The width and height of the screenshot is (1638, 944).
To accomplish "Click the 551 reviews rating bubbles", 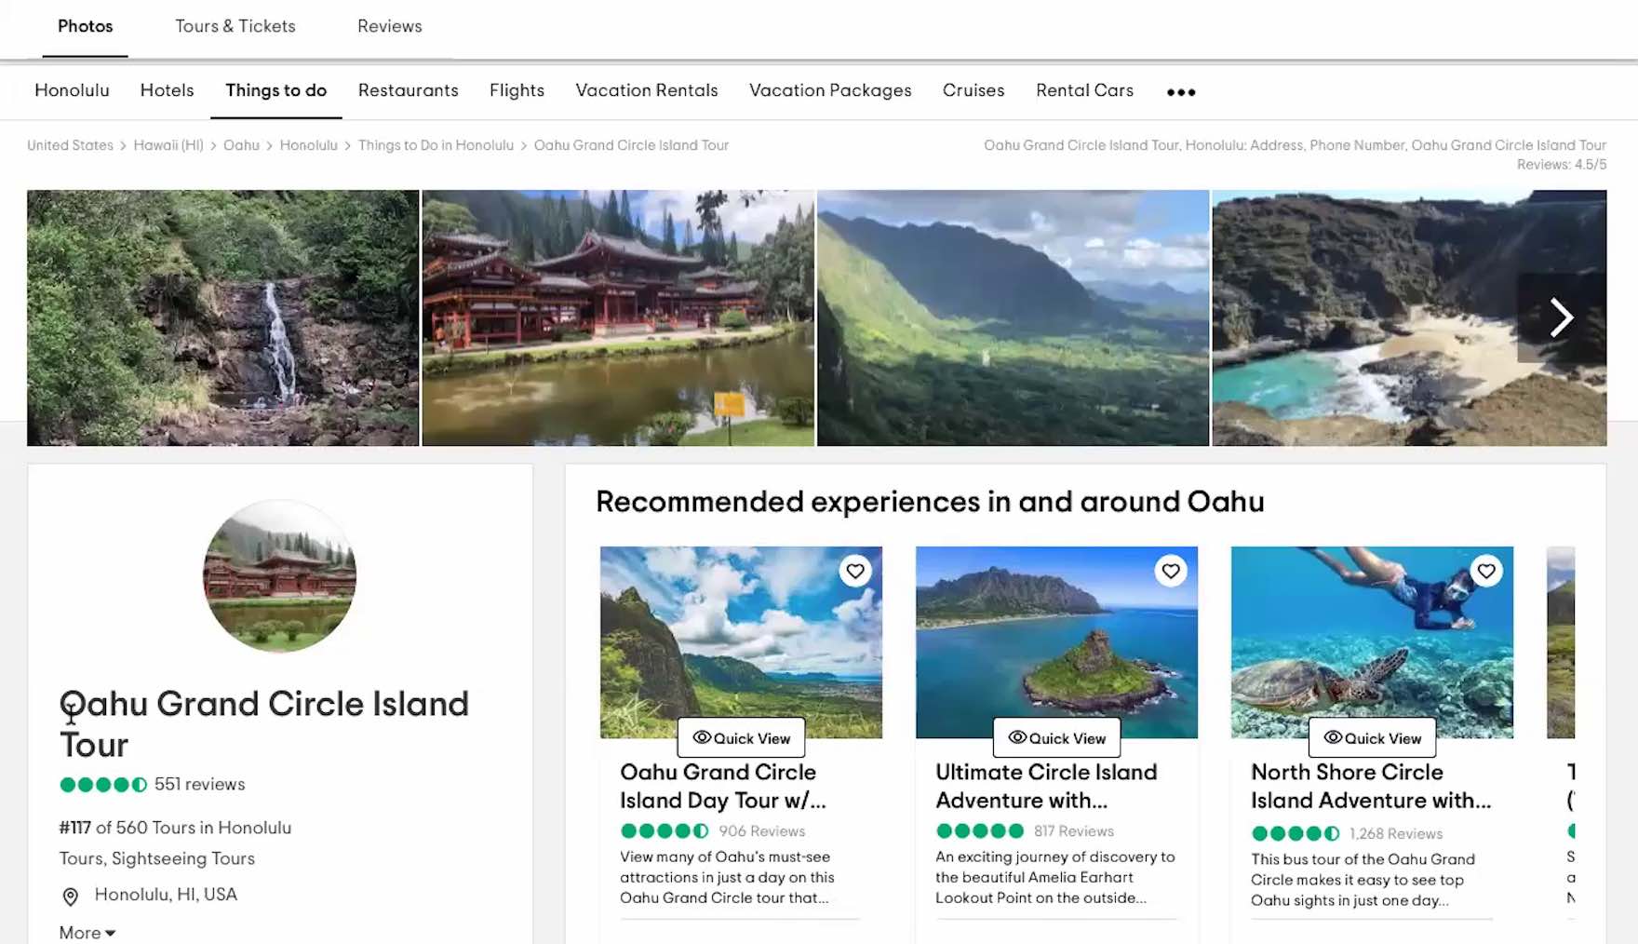I will tap(103, 785).
